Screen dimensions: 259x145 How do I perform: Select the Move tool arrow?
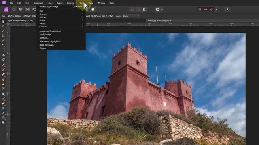point(3,26)
